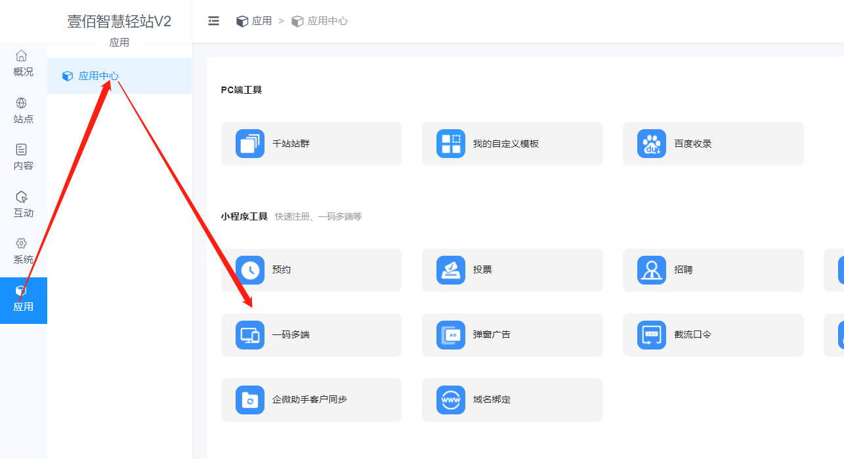The height and width of the screenshot is (459, 844).
Task: Click the 预约 clock icon
Action: [x=250, y=270]
